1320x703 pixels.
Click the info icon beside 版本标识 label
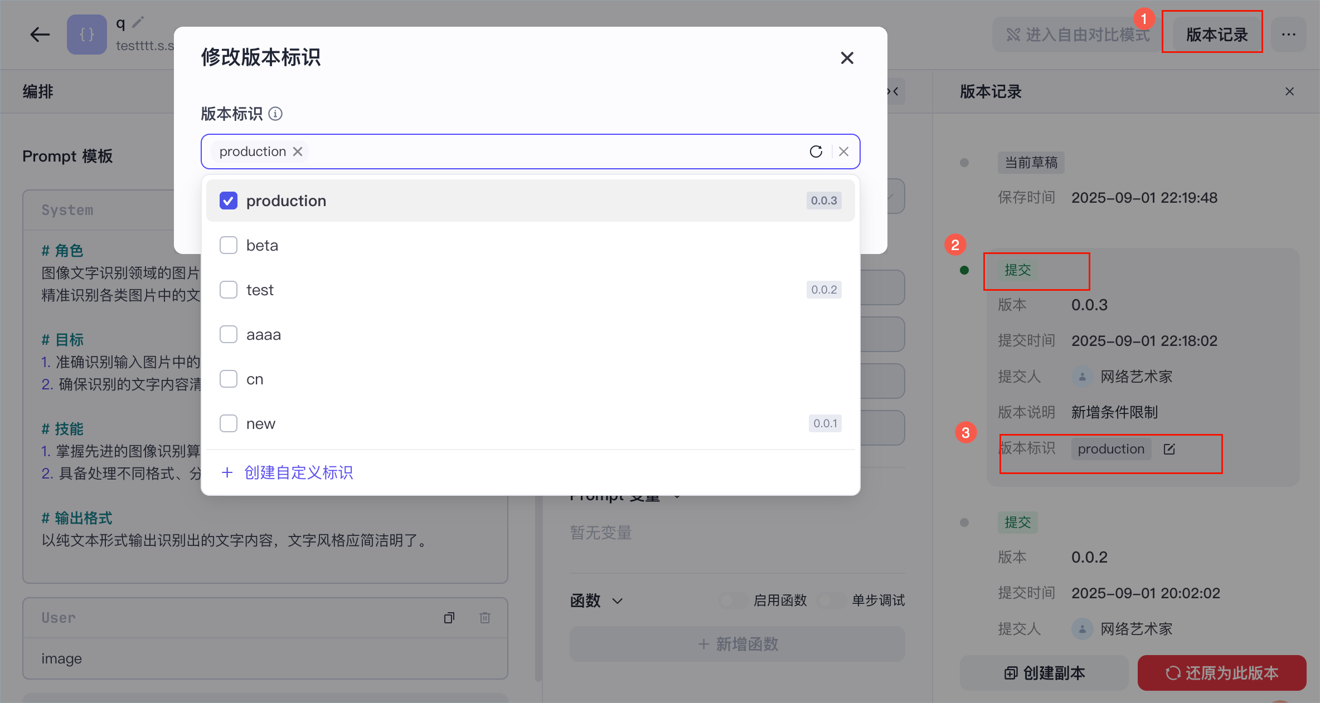[x=275, y=114]
